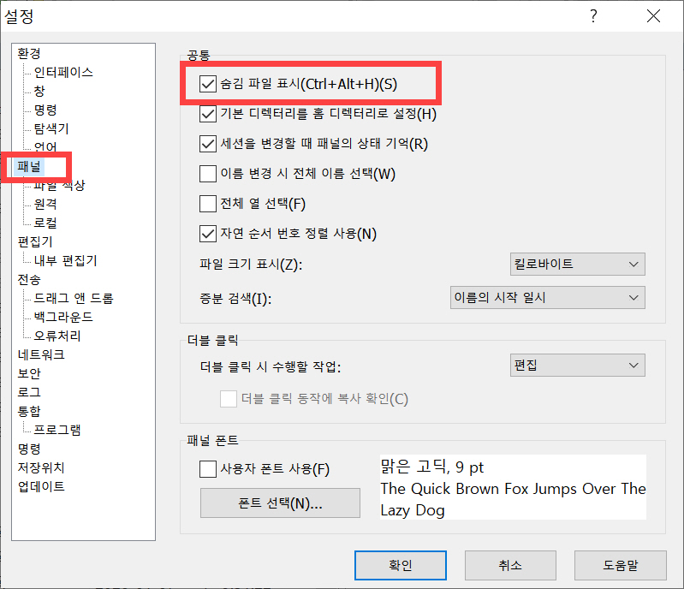Toggle 숨김 파일 표시 checkbox
684x589 pixels.
(x=208, y=84)
